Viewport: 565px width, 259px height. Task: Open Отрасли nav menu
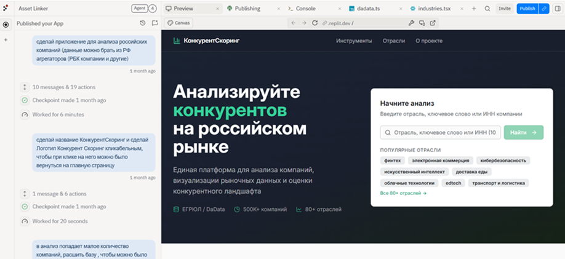coord(394,41)
